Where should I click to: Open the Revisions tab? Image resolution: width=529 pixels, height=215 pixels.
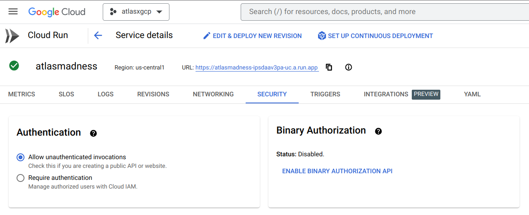(153, 94)
